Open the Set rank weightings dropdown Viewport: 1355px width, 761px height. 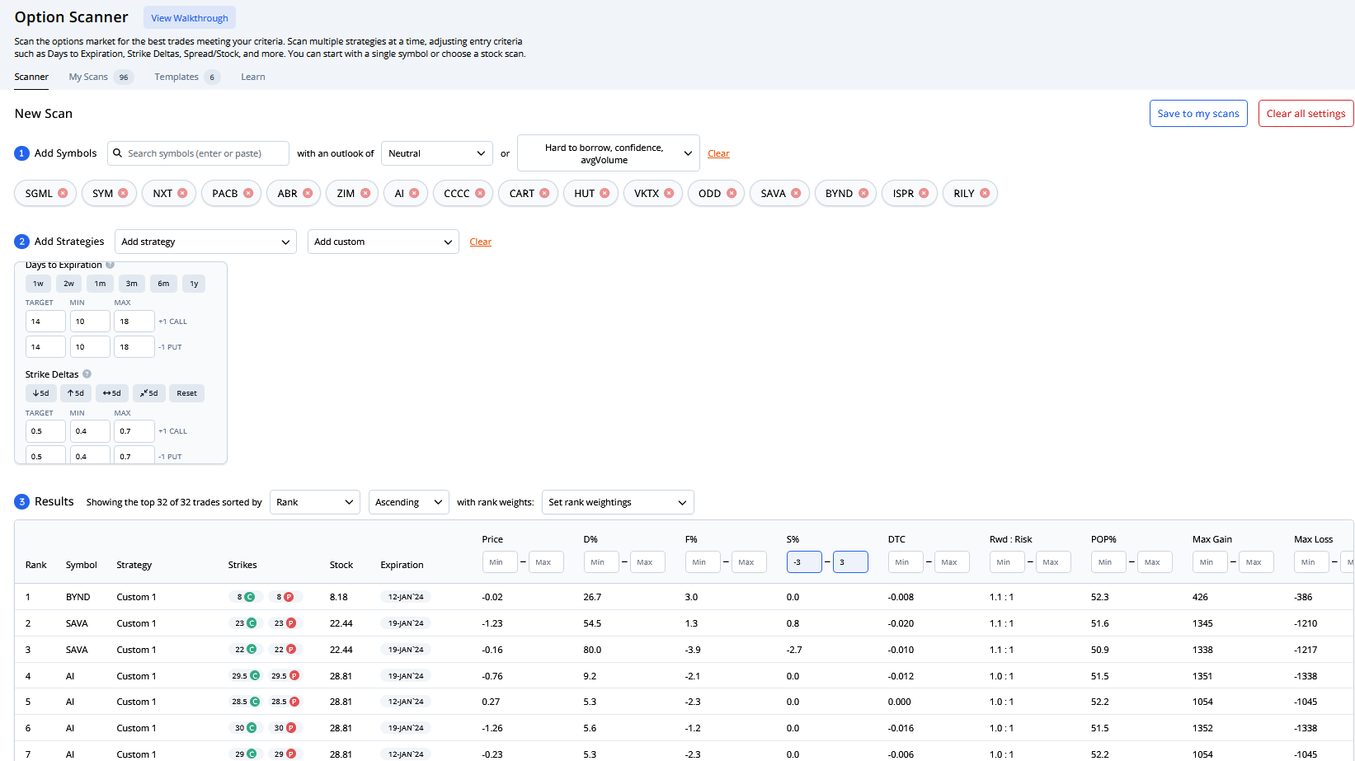(618, 502)
